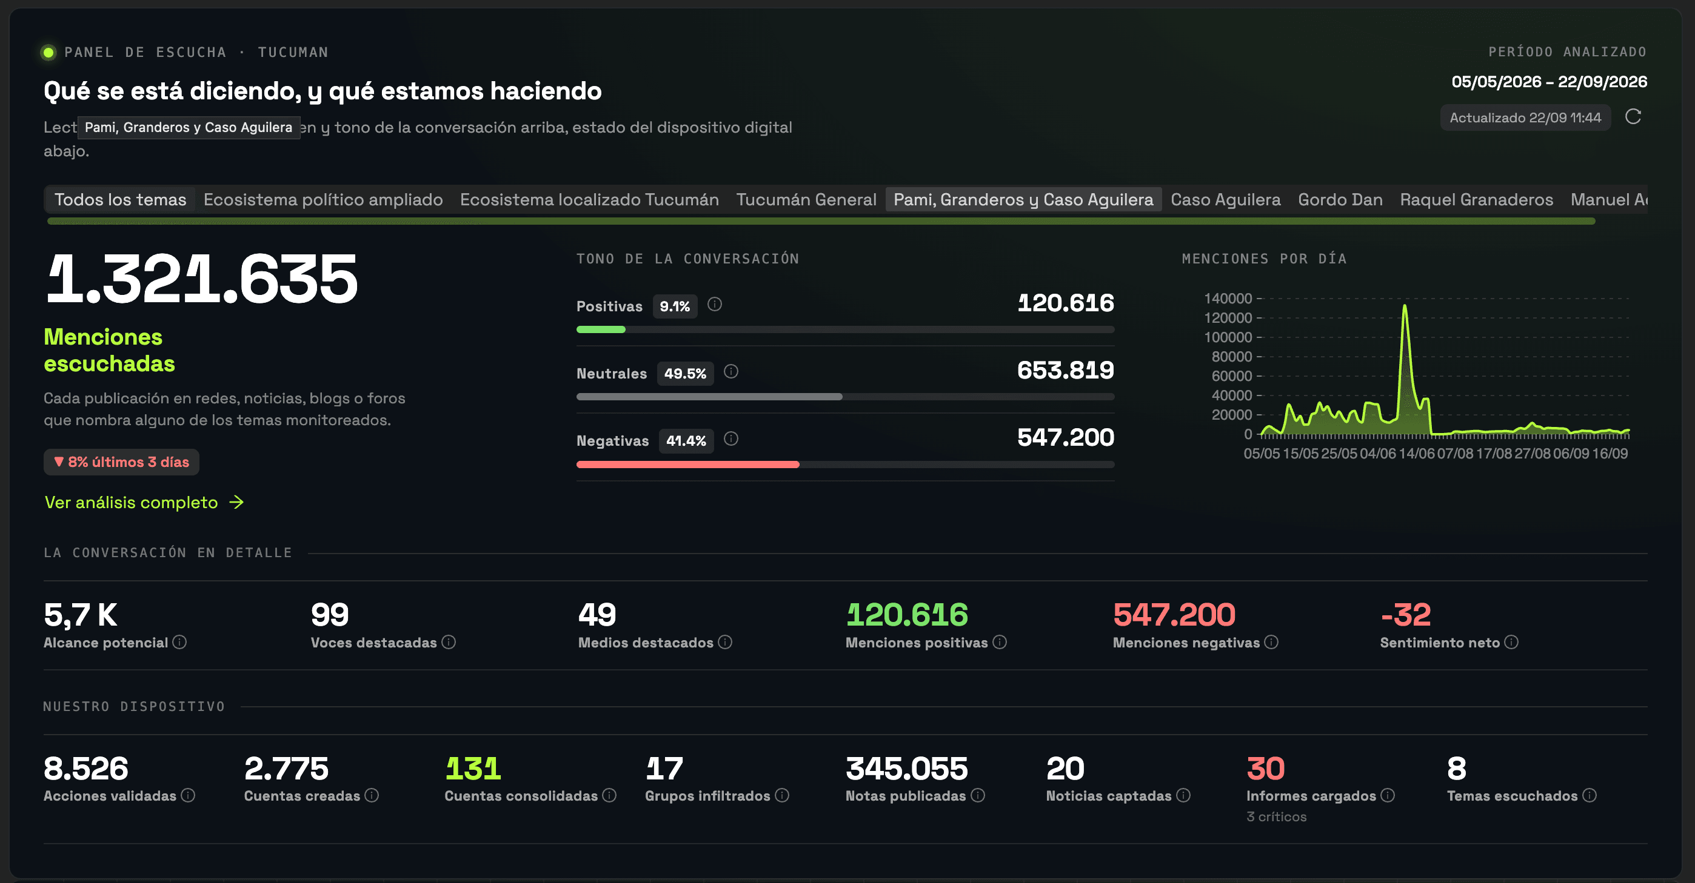Screen dimensions: 1695x883
Task: Switch to Ecosistema político ampliado tab
Action: click(x=323, y=199)
